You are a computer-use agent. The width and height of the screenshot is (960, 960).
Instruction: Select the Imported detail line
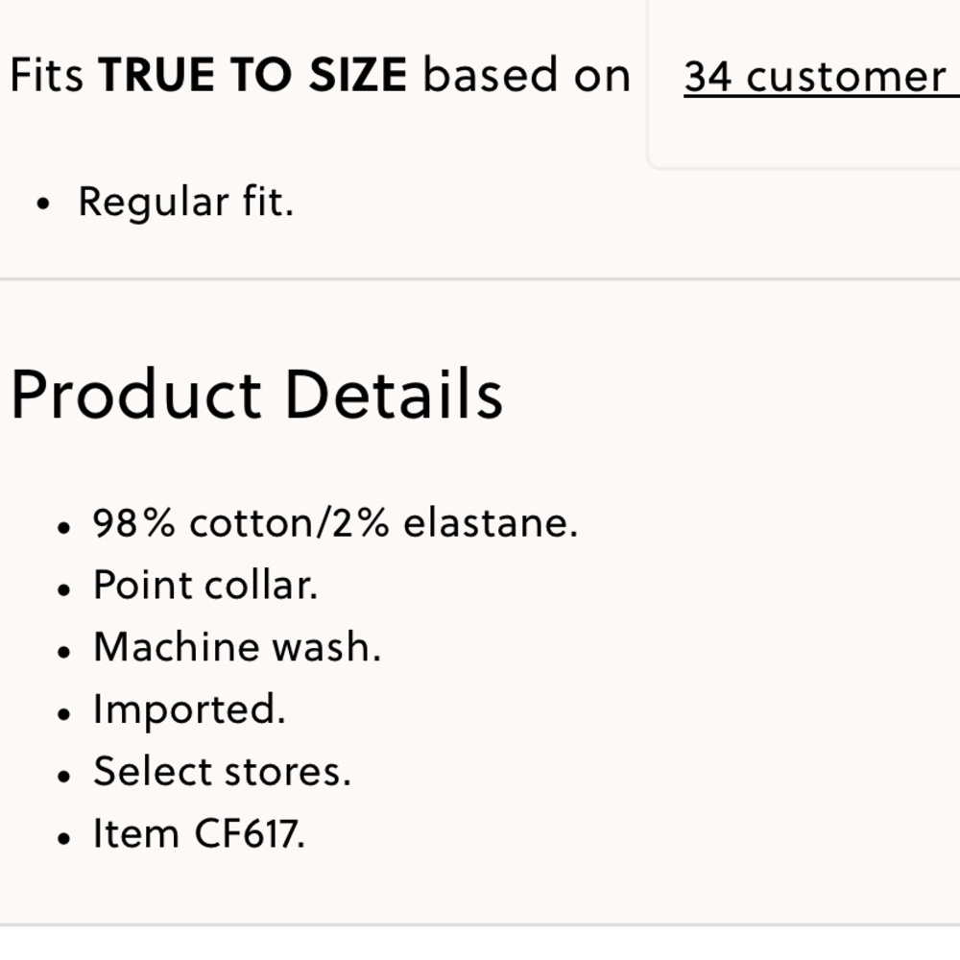pyautogui.click(x=189, y=710)
